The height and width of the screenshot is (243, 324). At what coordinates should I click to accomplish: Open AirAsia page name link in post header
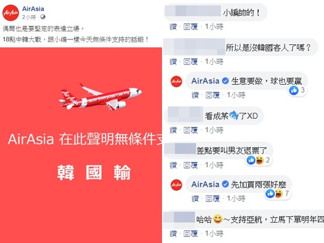[x=33, y=9]
